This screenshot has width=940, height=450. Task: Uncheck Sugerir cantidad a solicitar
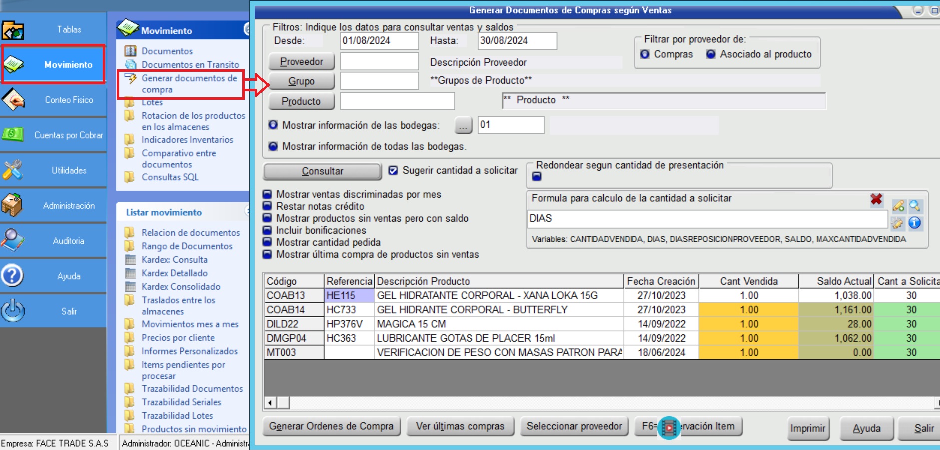tap(393, 171)
